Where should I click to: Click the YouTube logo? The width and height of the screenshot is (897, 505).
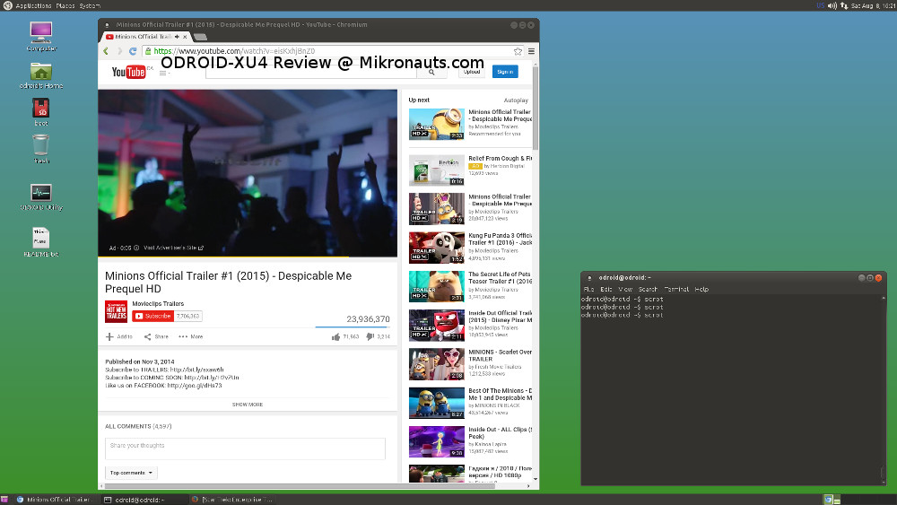pyautogui.click(x=128, y=72)
